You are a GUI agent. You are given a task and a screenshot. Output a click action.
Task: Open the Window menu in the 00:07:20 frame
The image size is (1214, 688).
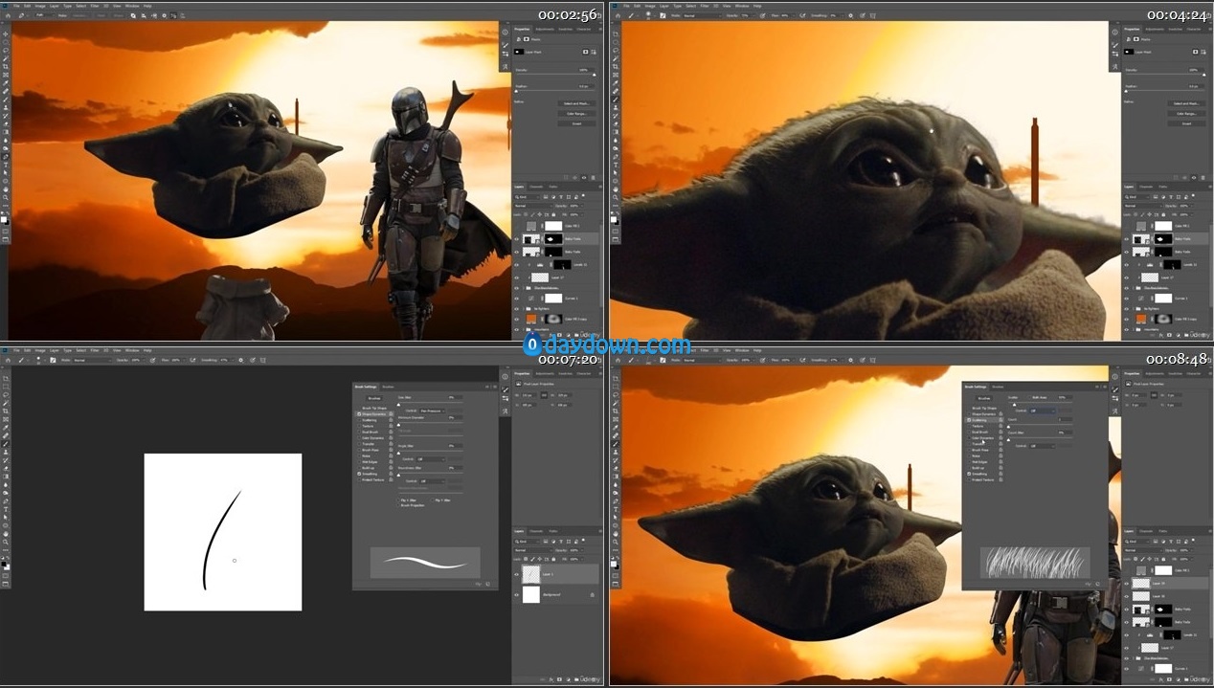134,350
